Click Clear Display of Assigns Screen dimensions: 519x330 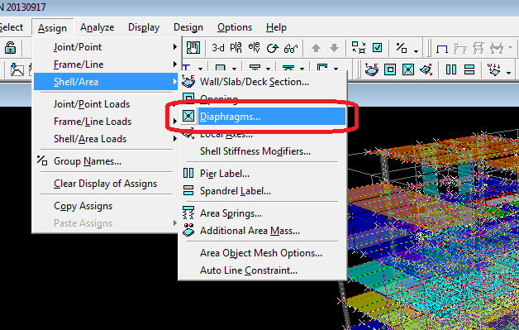(105, 184)
